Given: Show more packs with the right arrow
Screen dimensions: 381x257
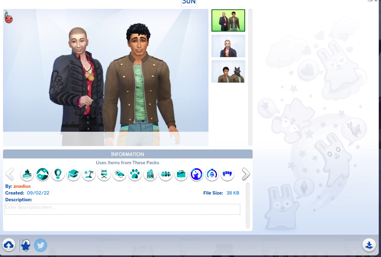Looking at the screenshot, I should [246, 174].
